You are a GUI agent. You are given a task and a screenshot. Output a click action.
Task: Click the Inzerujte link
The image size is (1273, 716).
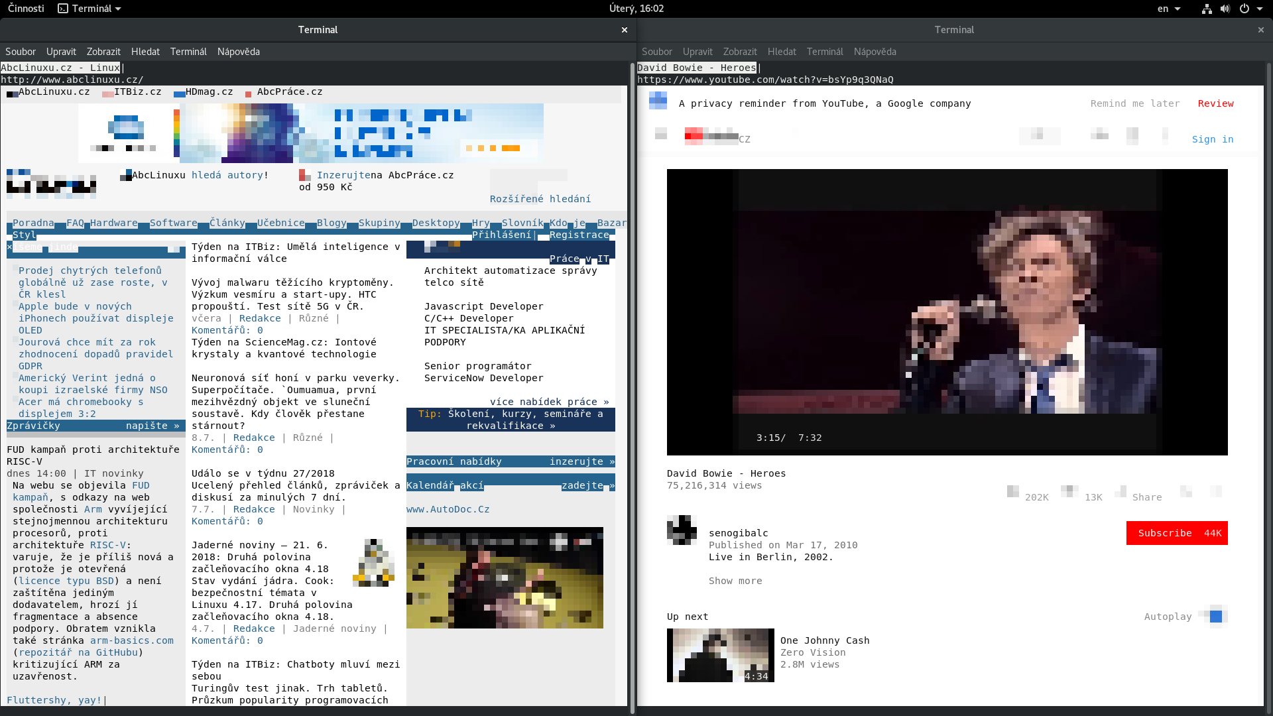pyautogui.click(x=343, y=176)
